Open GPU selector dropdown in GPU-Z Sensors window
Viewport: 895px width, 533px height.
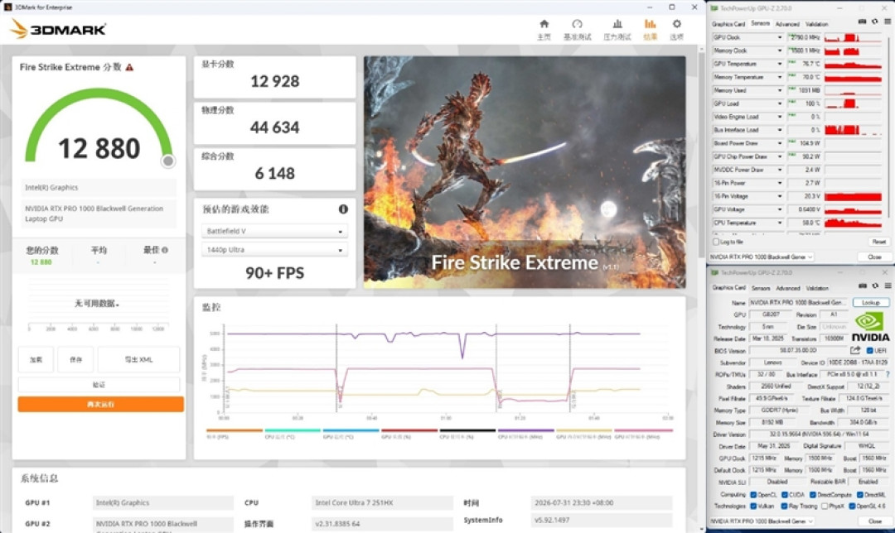click(762, 257)
